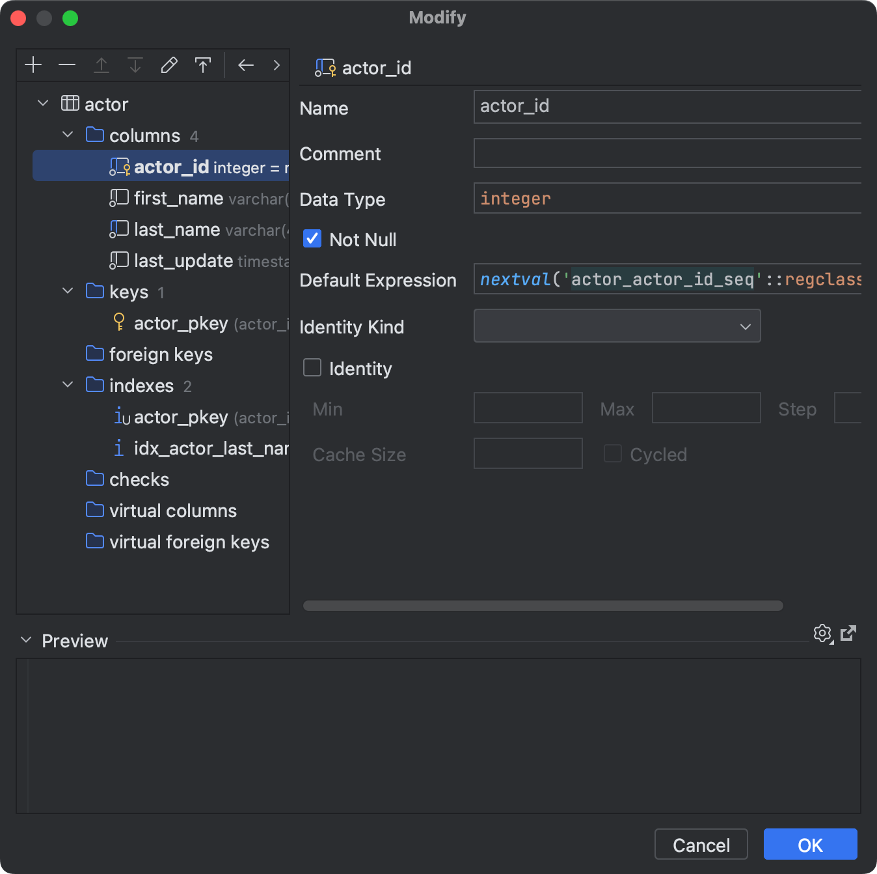Image resolution: width=877 pixels, height=874 pixels.
Task: Navigate back using the left arrow icon
Action: (x=245, y=64)
